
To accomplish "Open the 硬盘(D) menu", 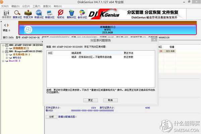I will tap(15, 6).
